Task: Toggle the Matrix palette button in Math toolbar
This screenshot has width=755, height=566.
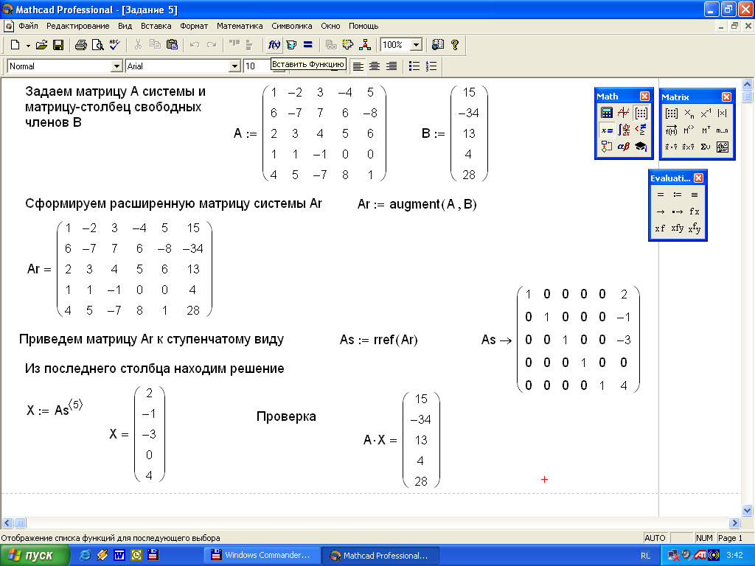Action: [641, 113]
